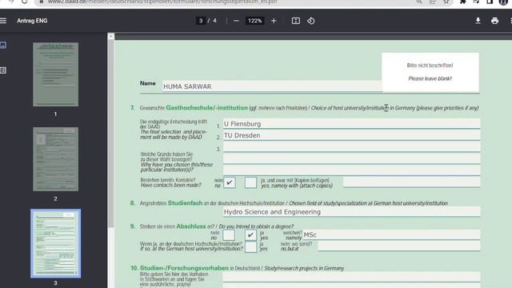Click contacts 'namely with' text field

click(411, 182)
